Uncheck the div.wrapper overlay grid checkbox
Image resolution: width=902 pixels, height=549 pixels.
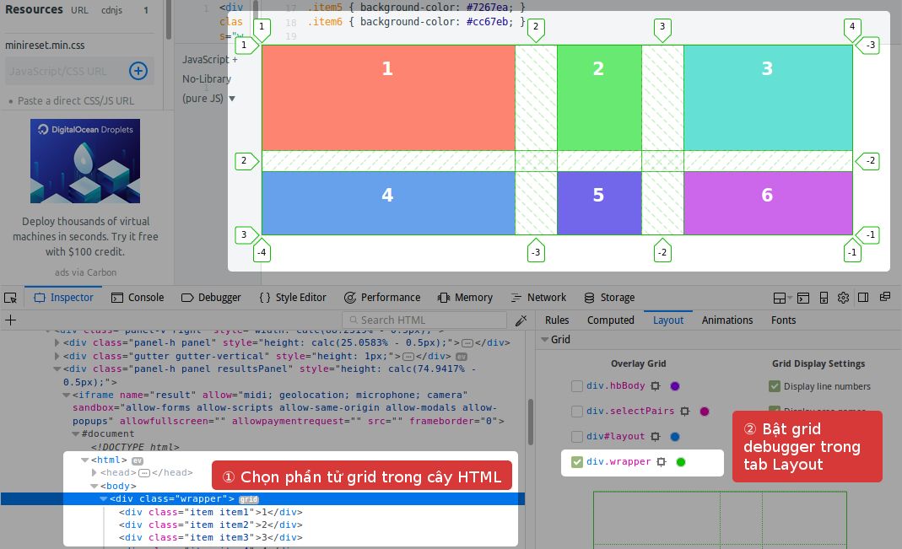click(577, 462)
